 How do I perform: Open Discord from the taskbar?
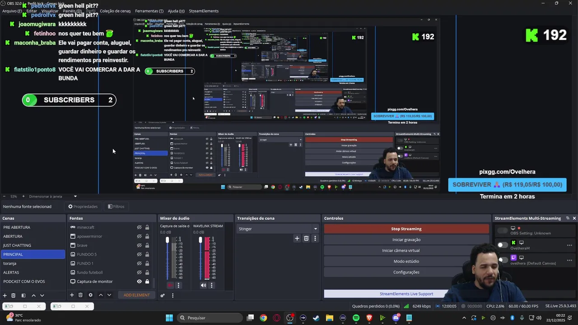[x=396, y=318]
